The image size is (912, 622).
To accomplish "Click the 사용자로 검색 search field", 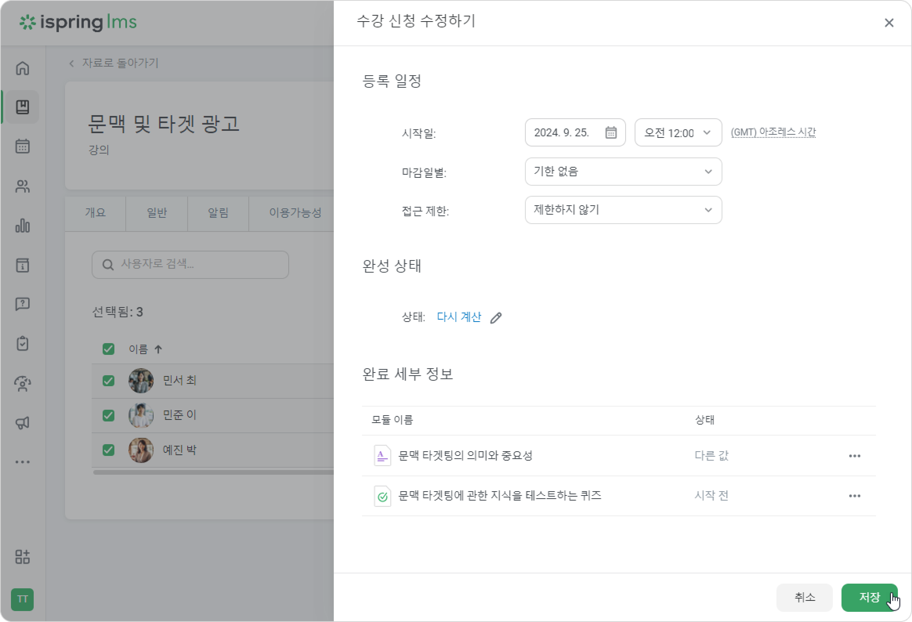I will [190, 265].
